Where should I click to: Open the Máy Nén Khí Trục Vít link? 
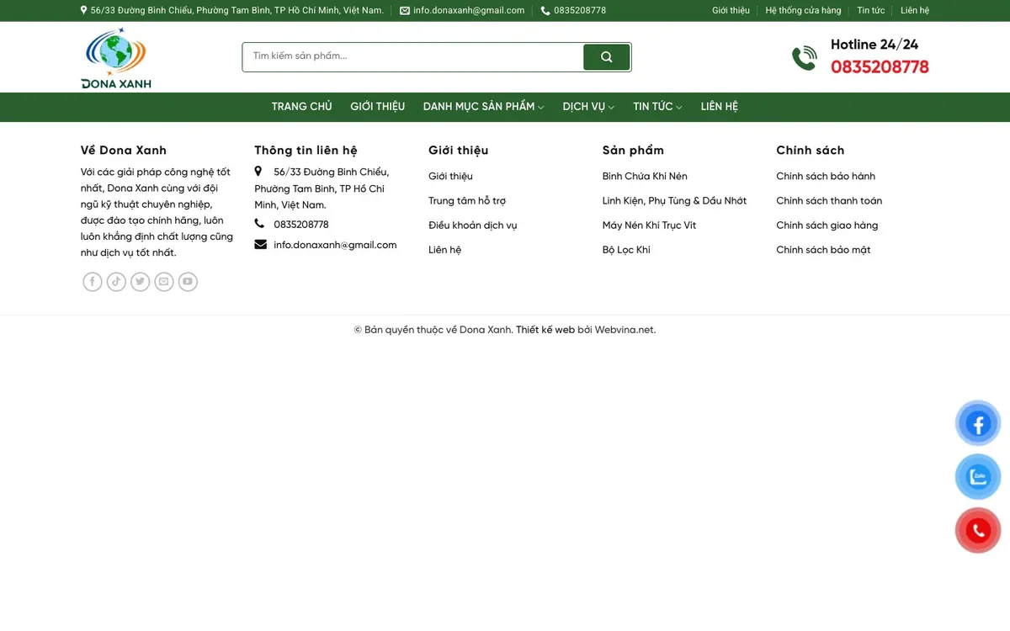(x=650, y=225)
